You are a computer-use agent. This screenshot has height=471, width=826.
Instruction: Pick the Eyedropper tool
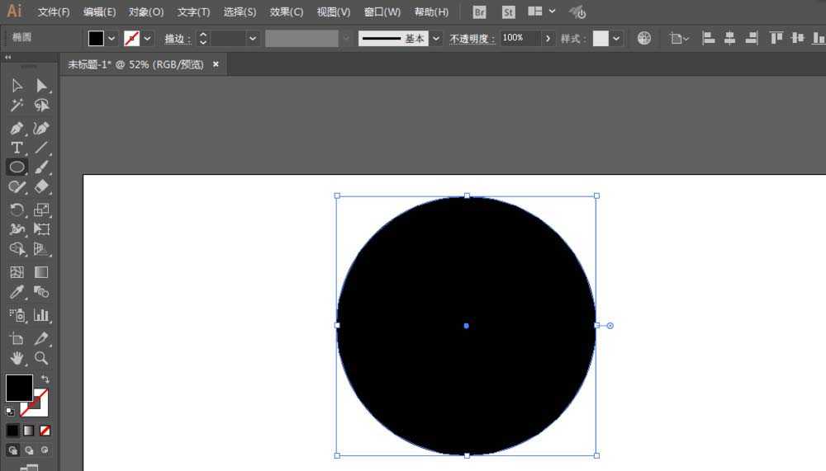[x=17, y=293]
